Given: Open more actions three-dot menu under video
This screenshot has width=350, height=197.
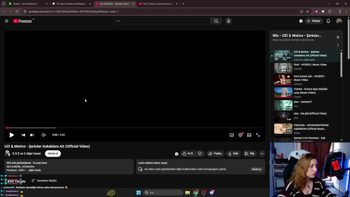Looking at the screenshot, I should 262,153.
